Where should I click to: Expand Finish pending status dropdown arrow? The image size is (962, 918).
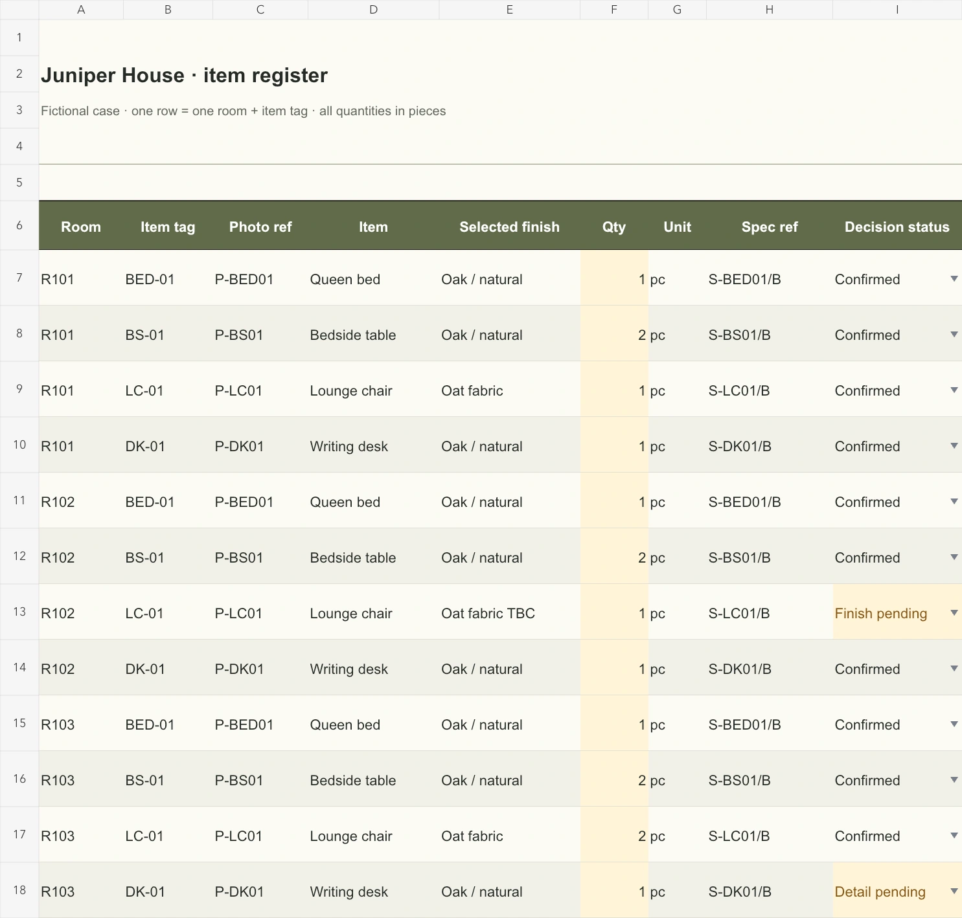pos(954,612)
